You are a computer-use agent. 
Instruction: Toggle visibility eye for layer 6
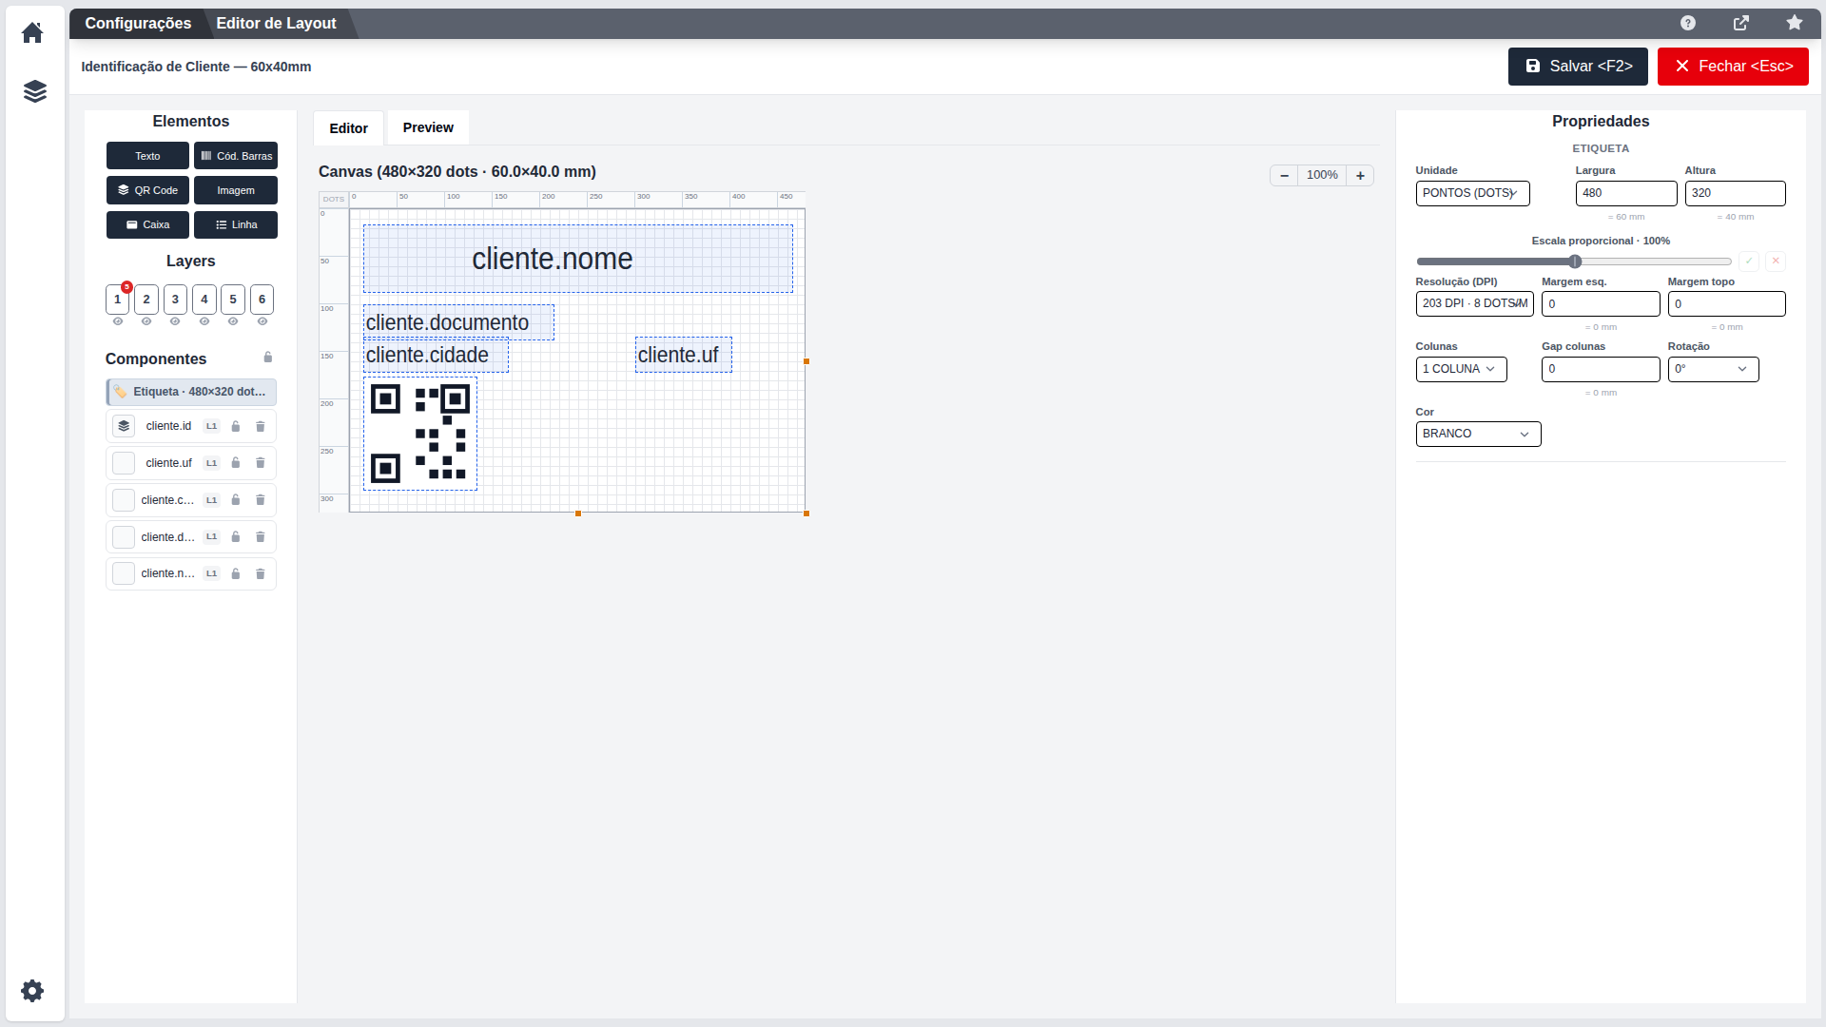262,321
